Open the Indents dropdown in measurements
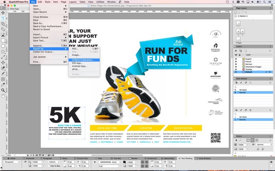 (x=54, y=162)
